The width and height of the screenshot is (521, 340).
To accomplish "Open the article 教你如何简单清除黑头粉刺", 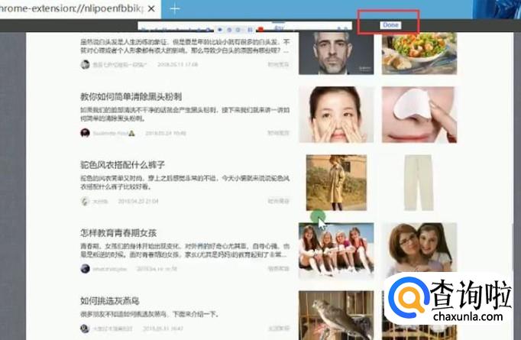I will coord(131,97).
